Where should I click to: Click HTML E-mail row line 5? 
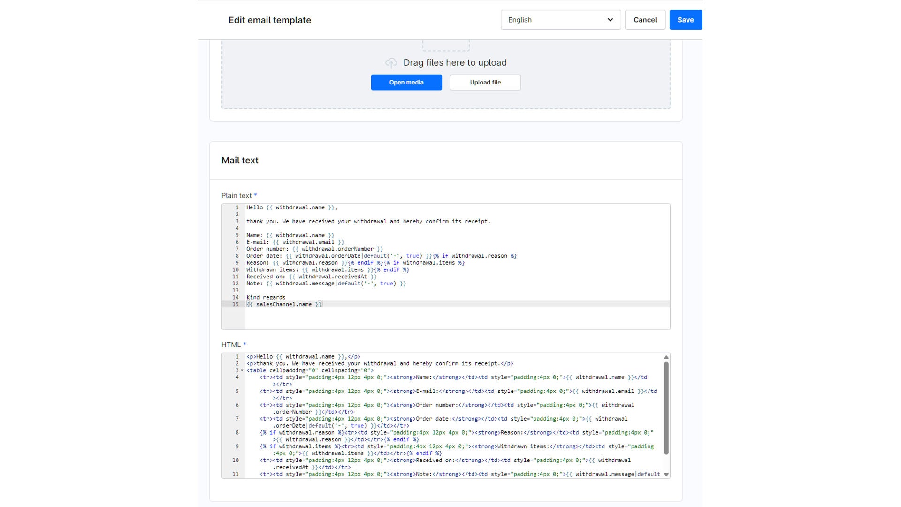(458, 395)
